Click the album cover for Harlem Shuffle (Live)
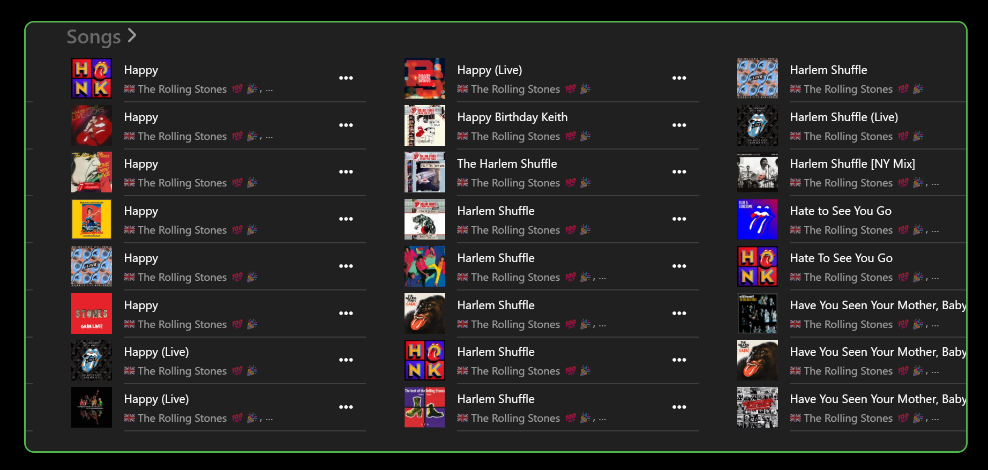 tap(758, 125)
